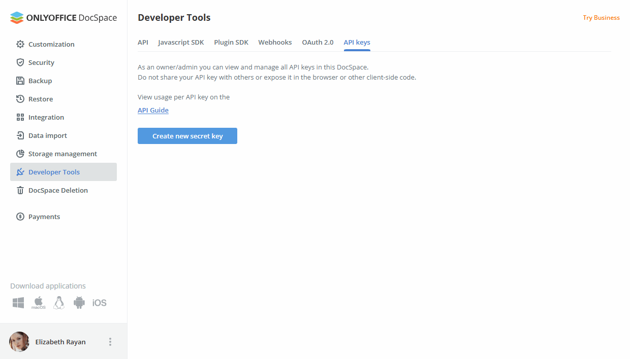Screen dimensions: 630x359
Task: Click the Restore clock icon
Action: point(20,99)
